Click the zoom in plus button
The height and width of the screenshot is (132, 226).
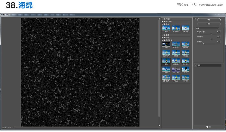point(5,127)
